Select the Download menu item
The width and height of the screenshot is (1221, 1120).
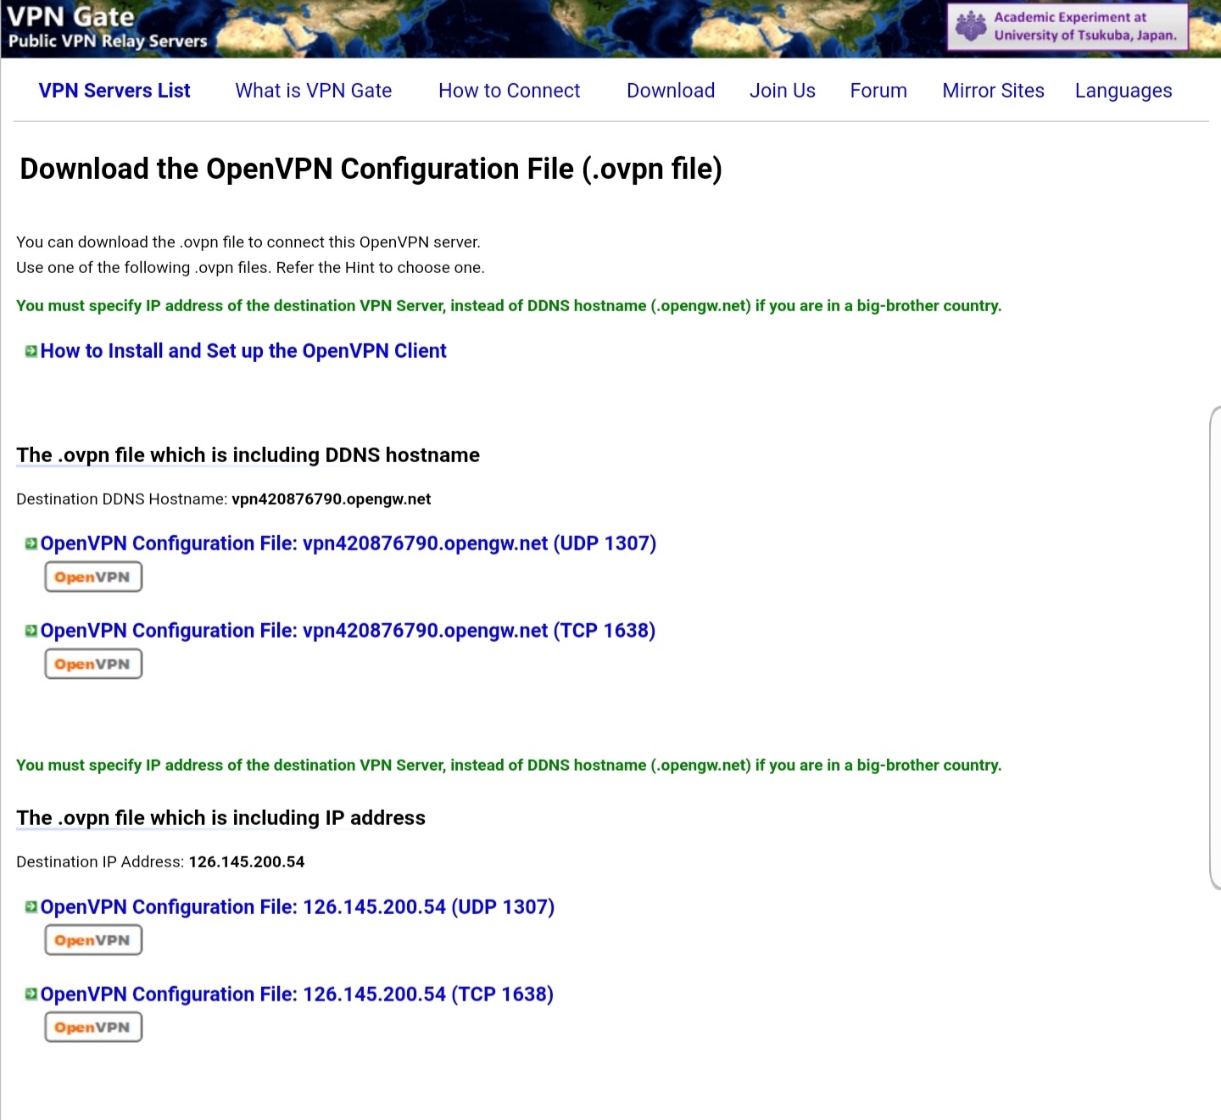[671, 91]
